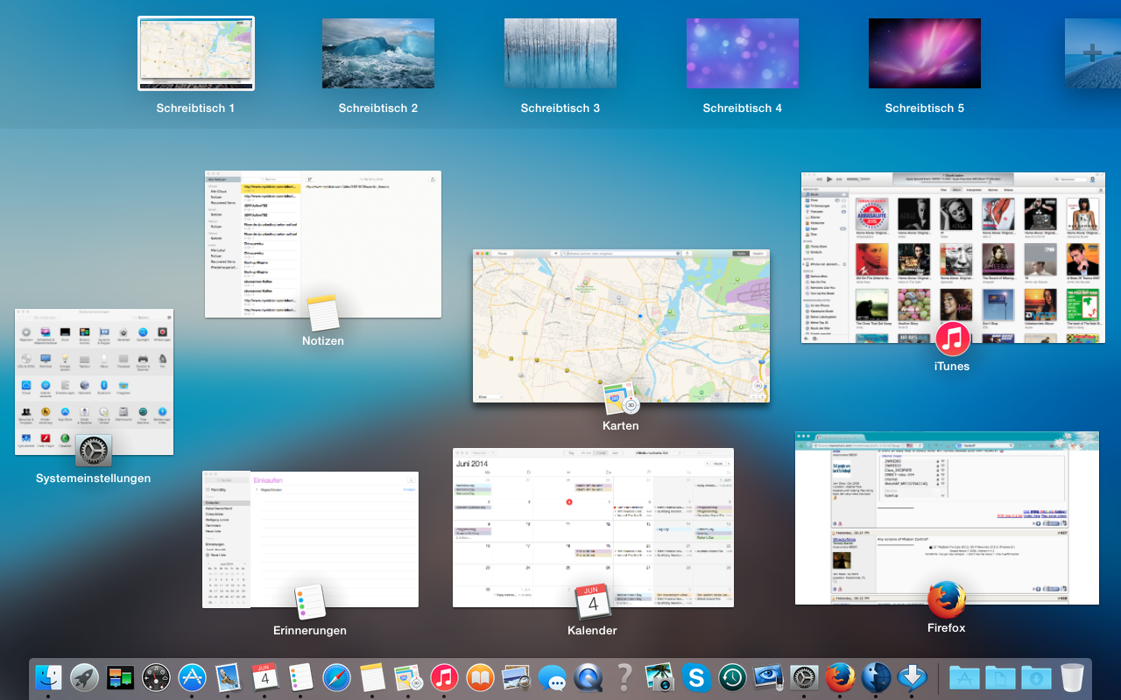Select the Schreibtisch 5 space
The image size is (1121, 700).
pyautogui.click(x=925, y=53)
